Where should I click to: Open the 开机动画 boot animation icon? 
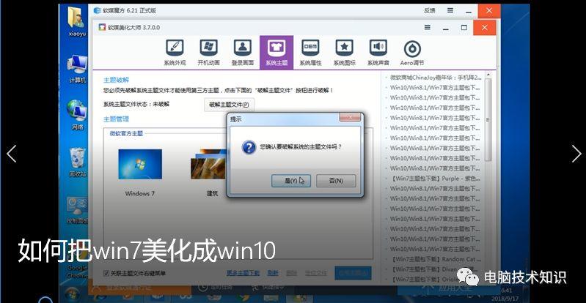coord(208,53)
